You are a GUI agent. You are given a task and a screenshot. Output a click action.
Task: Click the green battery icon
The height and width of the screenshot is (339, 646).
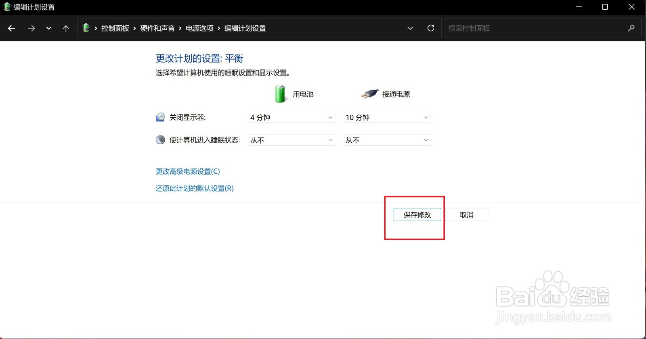(x=280, y=94)
